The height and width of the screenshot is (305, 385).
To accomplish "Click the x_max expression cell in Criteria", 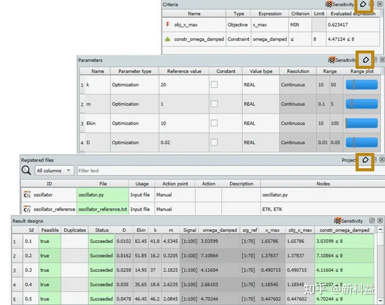I will point(269,25).
